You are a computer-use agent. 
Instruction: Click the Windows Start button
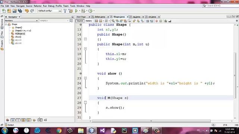tap(5, 131)
